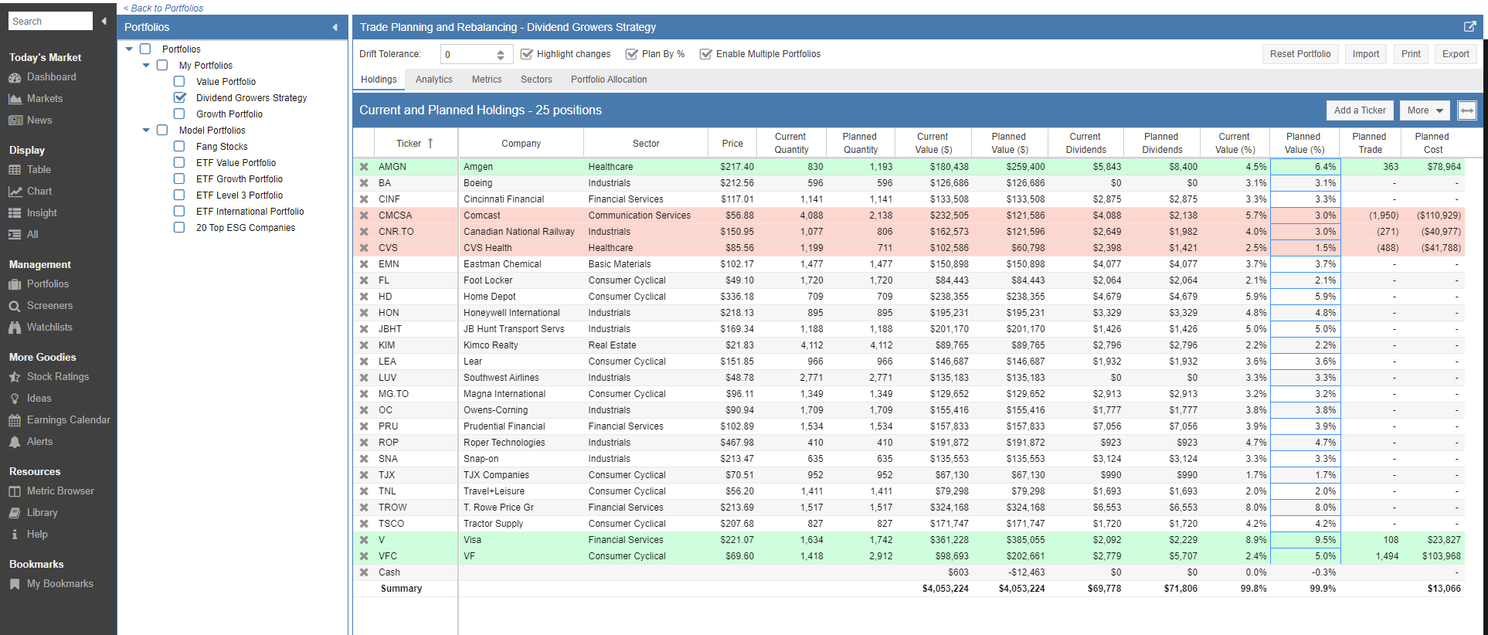The width and height of the screenshot is (1488, 635).
Task: Collapse the left sidebar with arrow icon
Action: [104, 21]
